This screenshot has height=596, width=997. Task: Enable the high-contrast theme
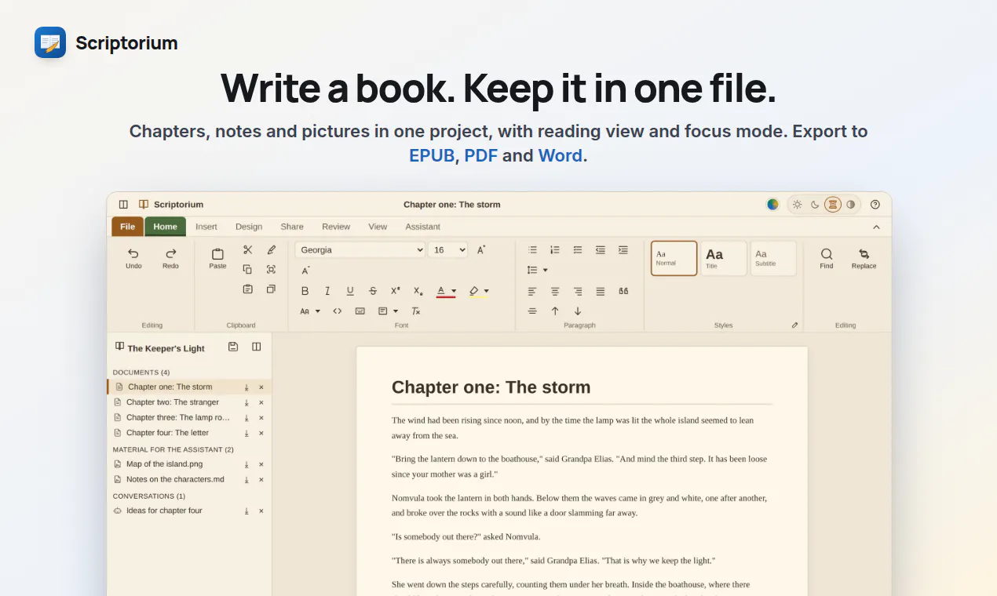tap(851, 205)
